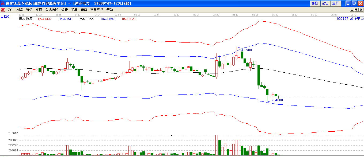This screenshot has width=364, height=157.
Task: Open the 窗口 menu
Action: [x=84, y=10]
